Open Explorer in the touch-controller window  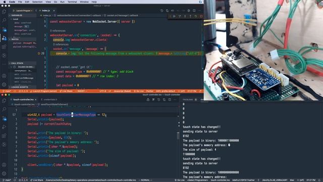(4, 101)
